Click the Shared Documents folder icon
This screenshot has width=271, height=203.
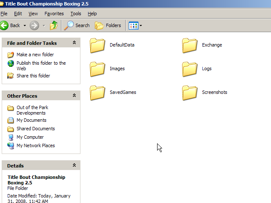[x=10, y=129]
